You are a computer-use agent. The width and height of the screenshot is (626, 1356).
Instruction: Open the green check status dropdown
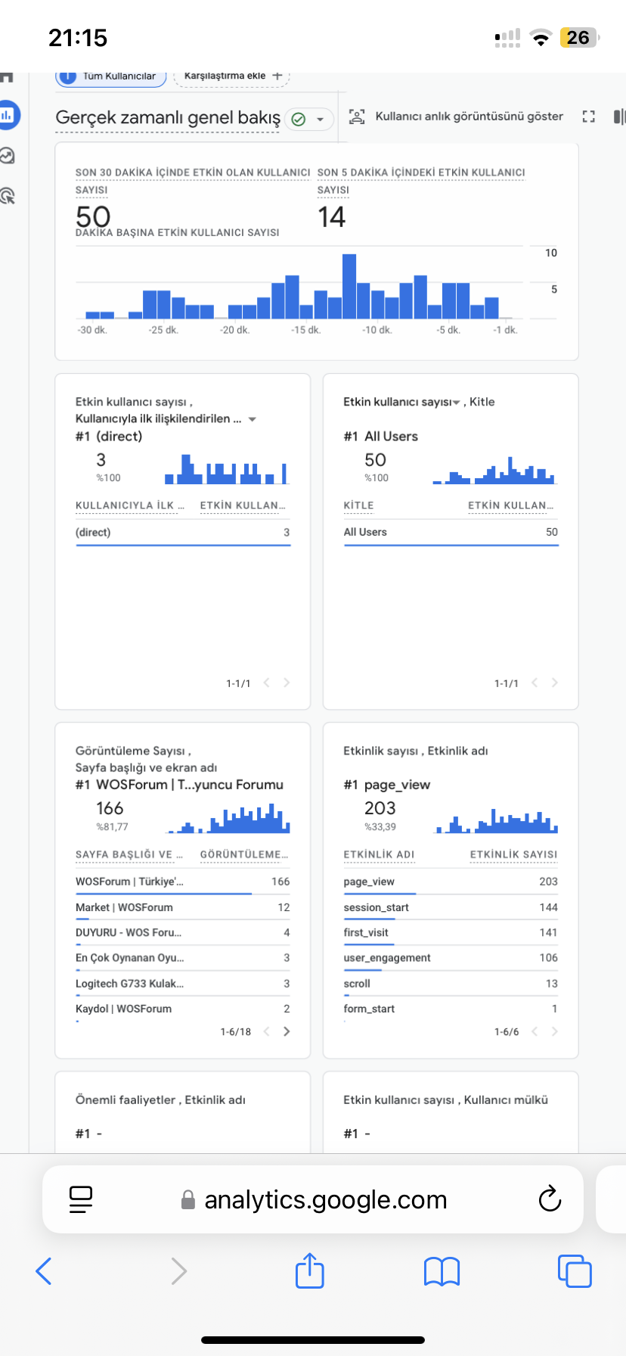309,120
